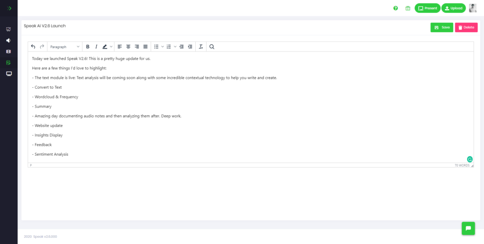The height and width of the screenshot is (244, 484).
Task: Decrease the indent
Action: coord(181,47)
